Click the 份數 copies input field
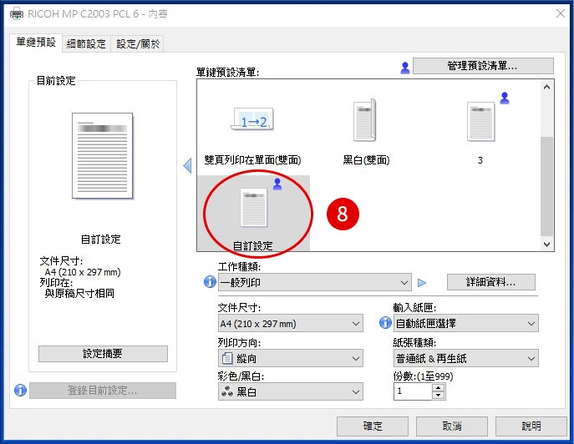This screenshot has width=574, height=444. 413,391
